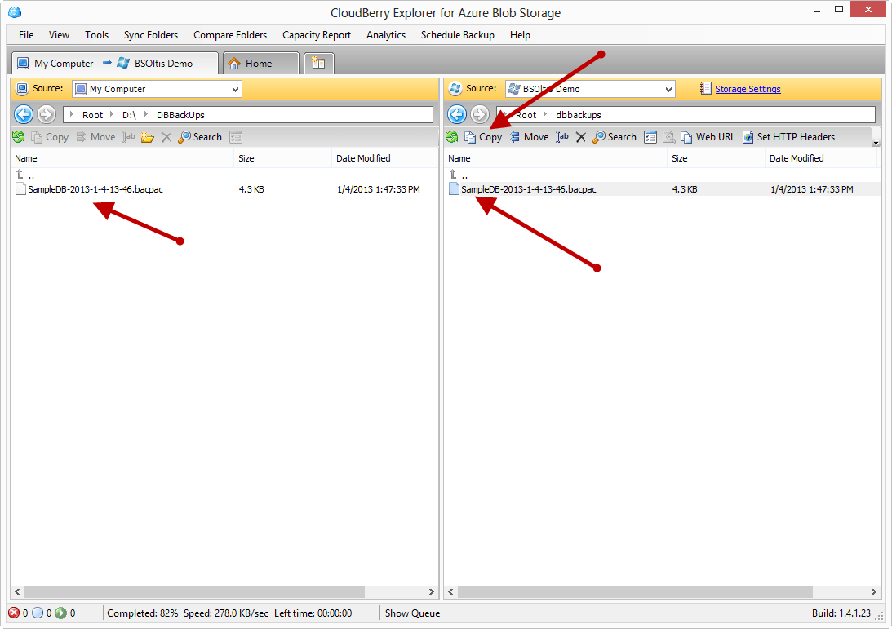Open the new tab icon button
This screenshot has width=892, height=629.
[318, 63]
